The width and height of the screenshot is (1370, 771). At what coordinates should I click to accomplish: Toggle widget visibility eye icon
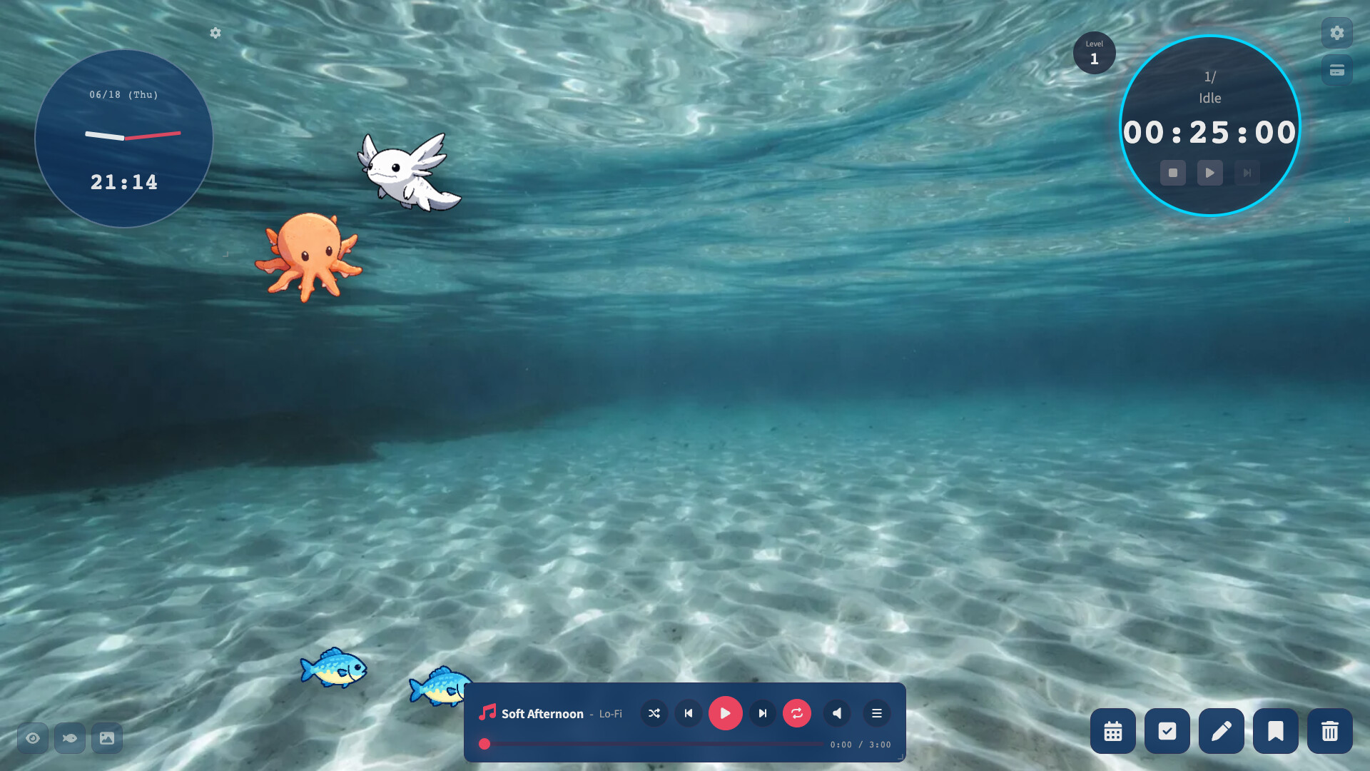pos(33,738)
